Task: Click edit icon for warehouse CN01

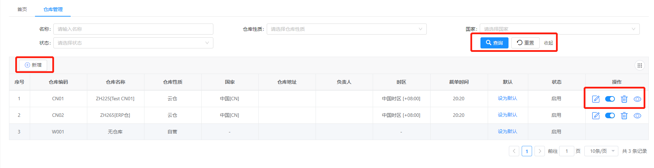Action: pos(596,99)
